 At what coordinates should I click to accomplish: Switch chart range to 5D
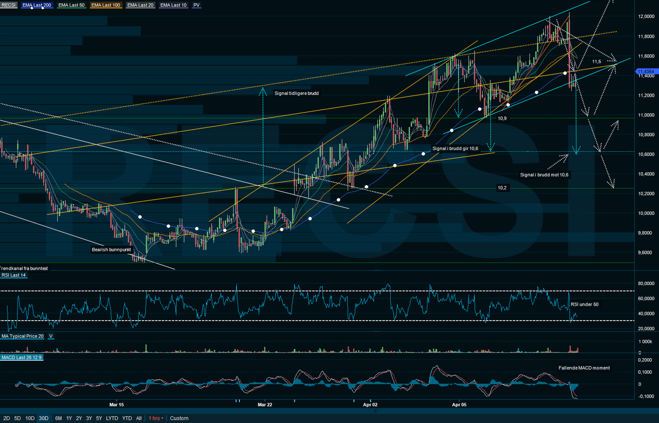coord(18,418)
